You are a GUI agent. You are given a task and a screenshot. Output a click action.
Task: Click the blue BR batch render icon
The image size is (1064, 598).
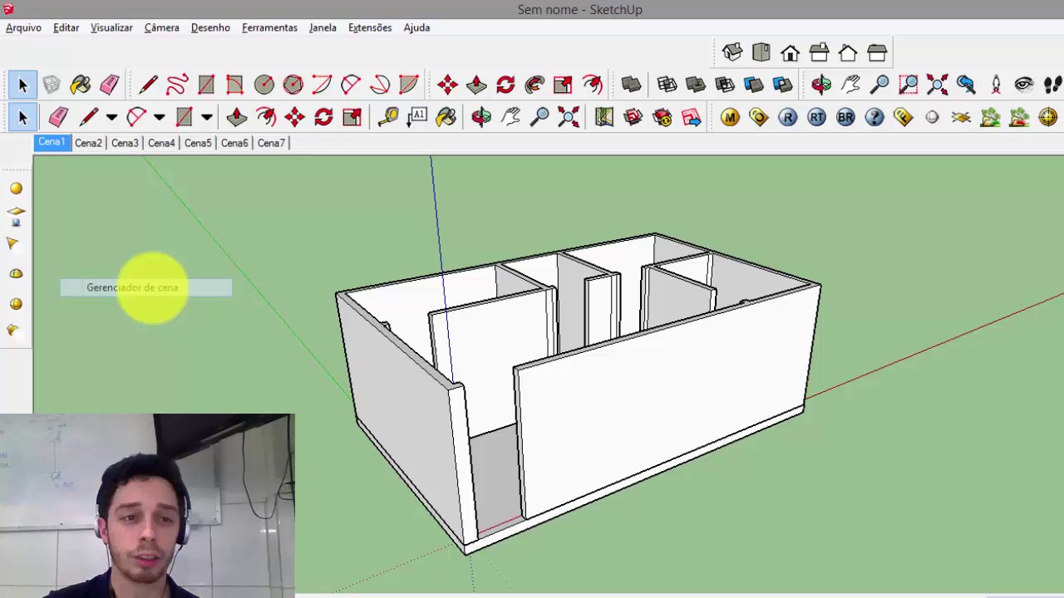[845, 117]
